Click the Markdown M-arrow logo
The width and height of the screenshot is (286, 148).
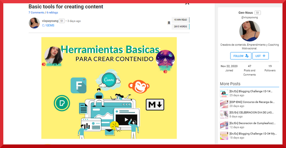point(155,104)
